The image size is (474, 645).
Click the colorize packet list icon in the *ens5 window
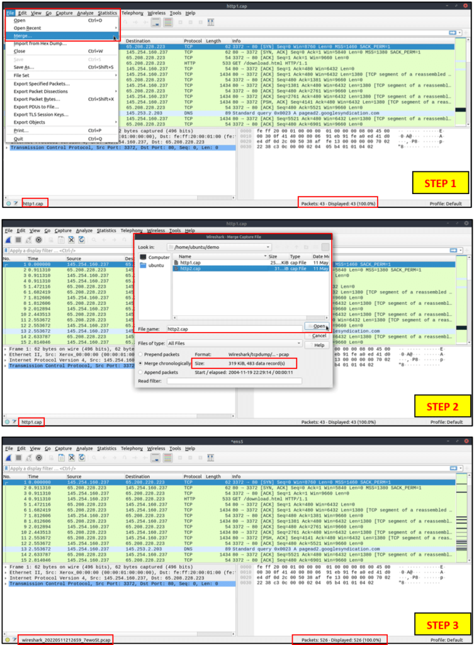(167, 457)
